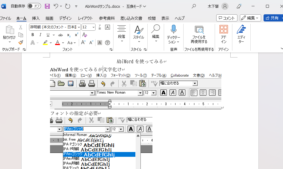The image size is (283, 169).
Task: Click the font list screenshot image
Action: click(101, 143)
